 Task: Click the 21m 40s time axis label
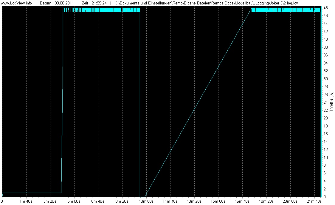pos(314,201)
